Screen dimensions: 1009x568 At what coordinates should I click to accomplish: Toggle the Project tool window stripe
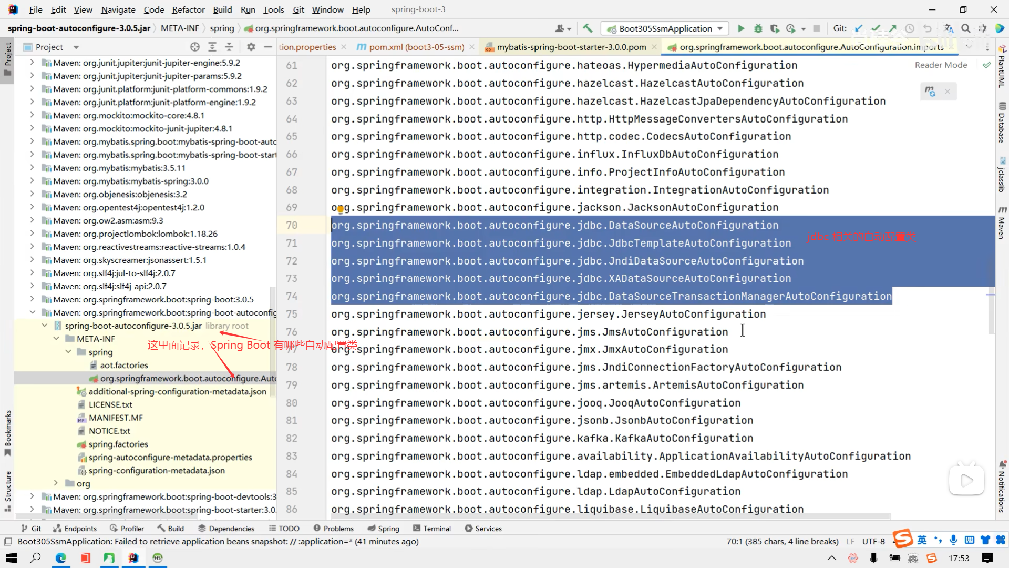[7, 58]
